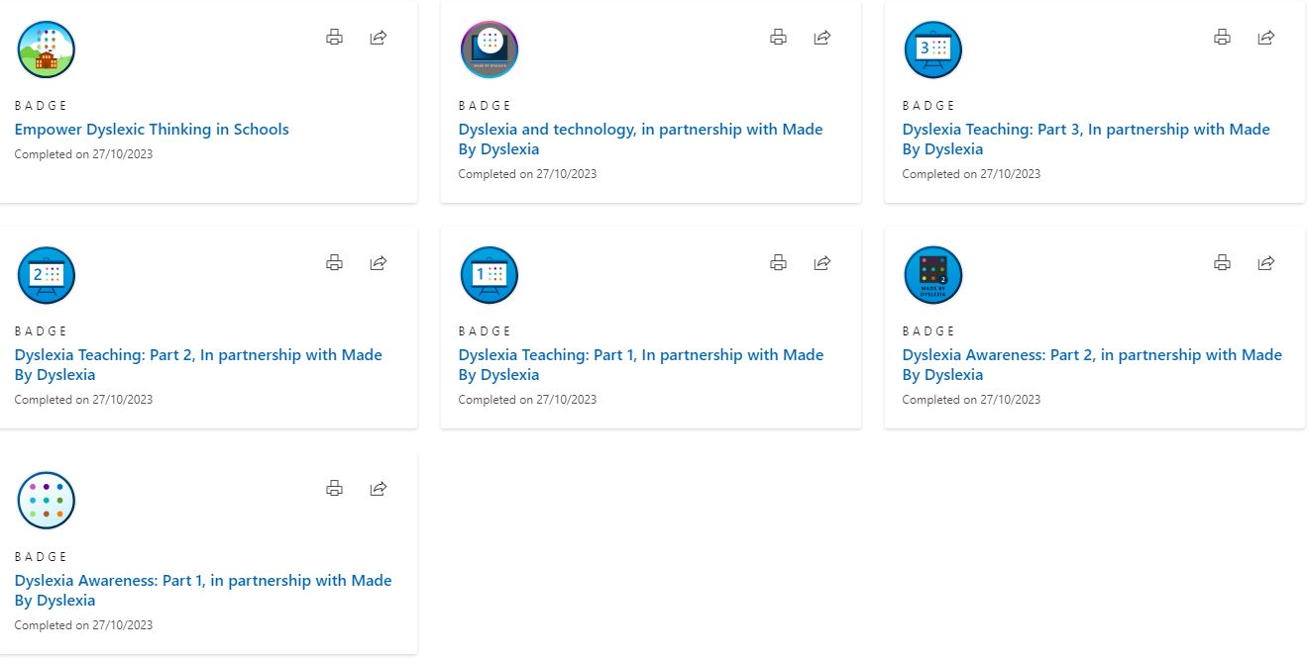Open Dyslexia and technology badge title link
The image size is (1309, 659).
640,130
